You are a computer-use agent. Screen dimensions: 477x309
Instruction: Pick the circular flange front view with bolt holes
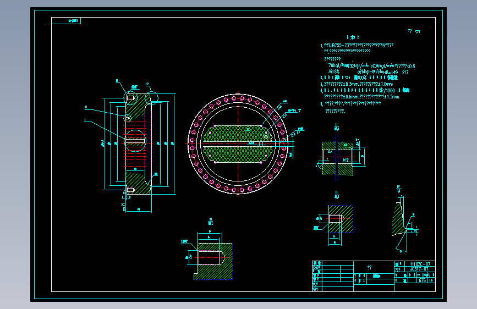[x=238, y=144]
